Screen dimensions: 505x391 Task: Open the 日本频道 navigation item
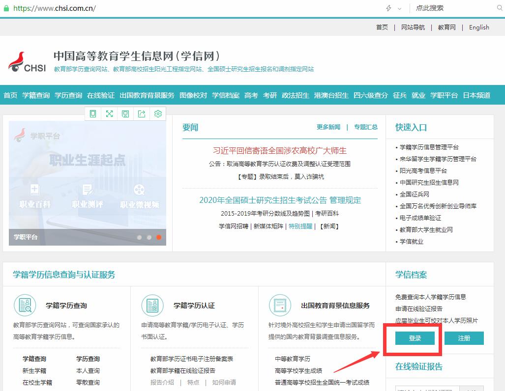(476, 95)
